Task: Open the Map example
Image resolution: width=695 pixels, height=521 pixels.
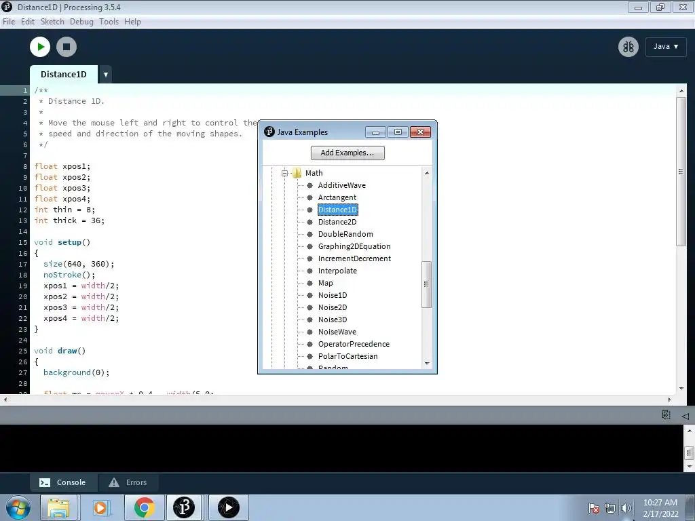Action: [x=325, y=283]
